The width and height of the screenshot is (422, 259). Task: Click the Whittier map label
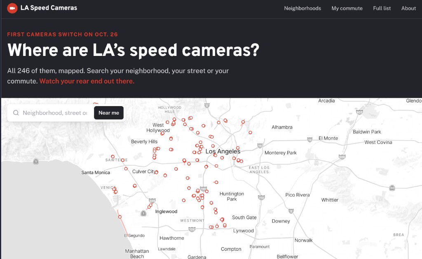point(330,200)
